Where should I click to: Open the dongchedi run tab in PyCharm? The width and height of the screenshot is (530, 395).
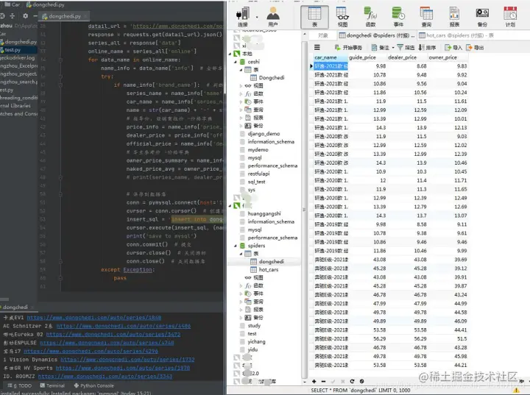(x=15, y=307)
